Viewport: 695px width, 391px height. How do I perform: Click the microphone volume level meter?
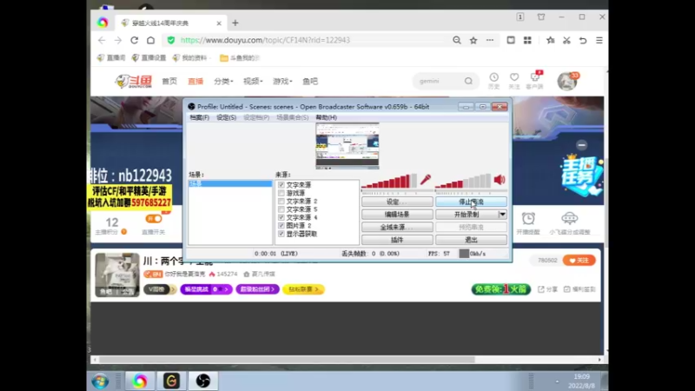389,181
